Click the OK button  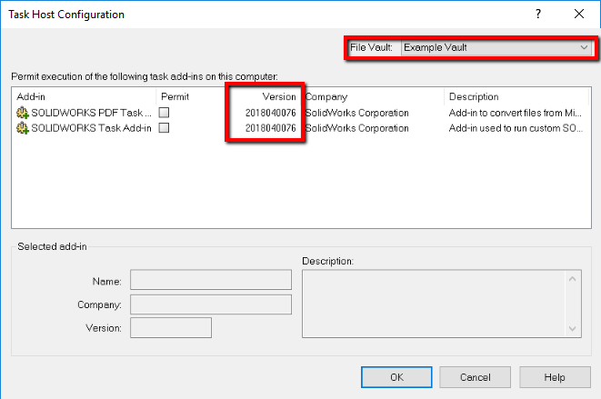coord(396,377)
